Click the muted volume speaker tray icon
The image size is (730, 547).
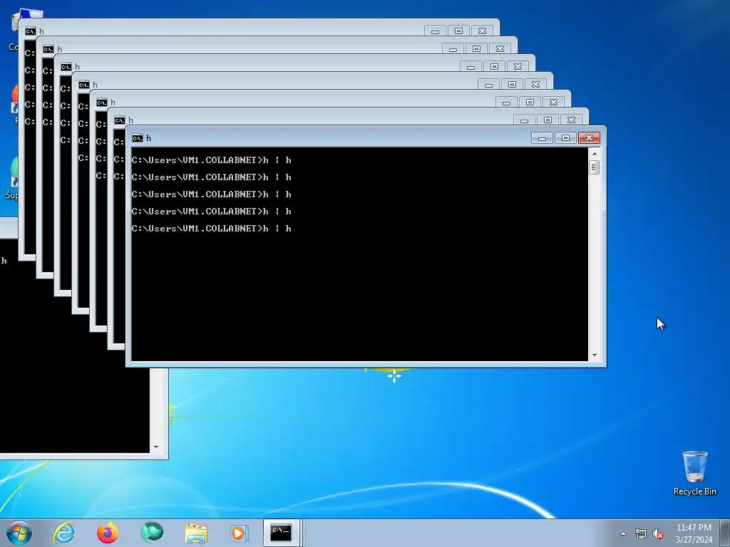(x=658, y=534)
